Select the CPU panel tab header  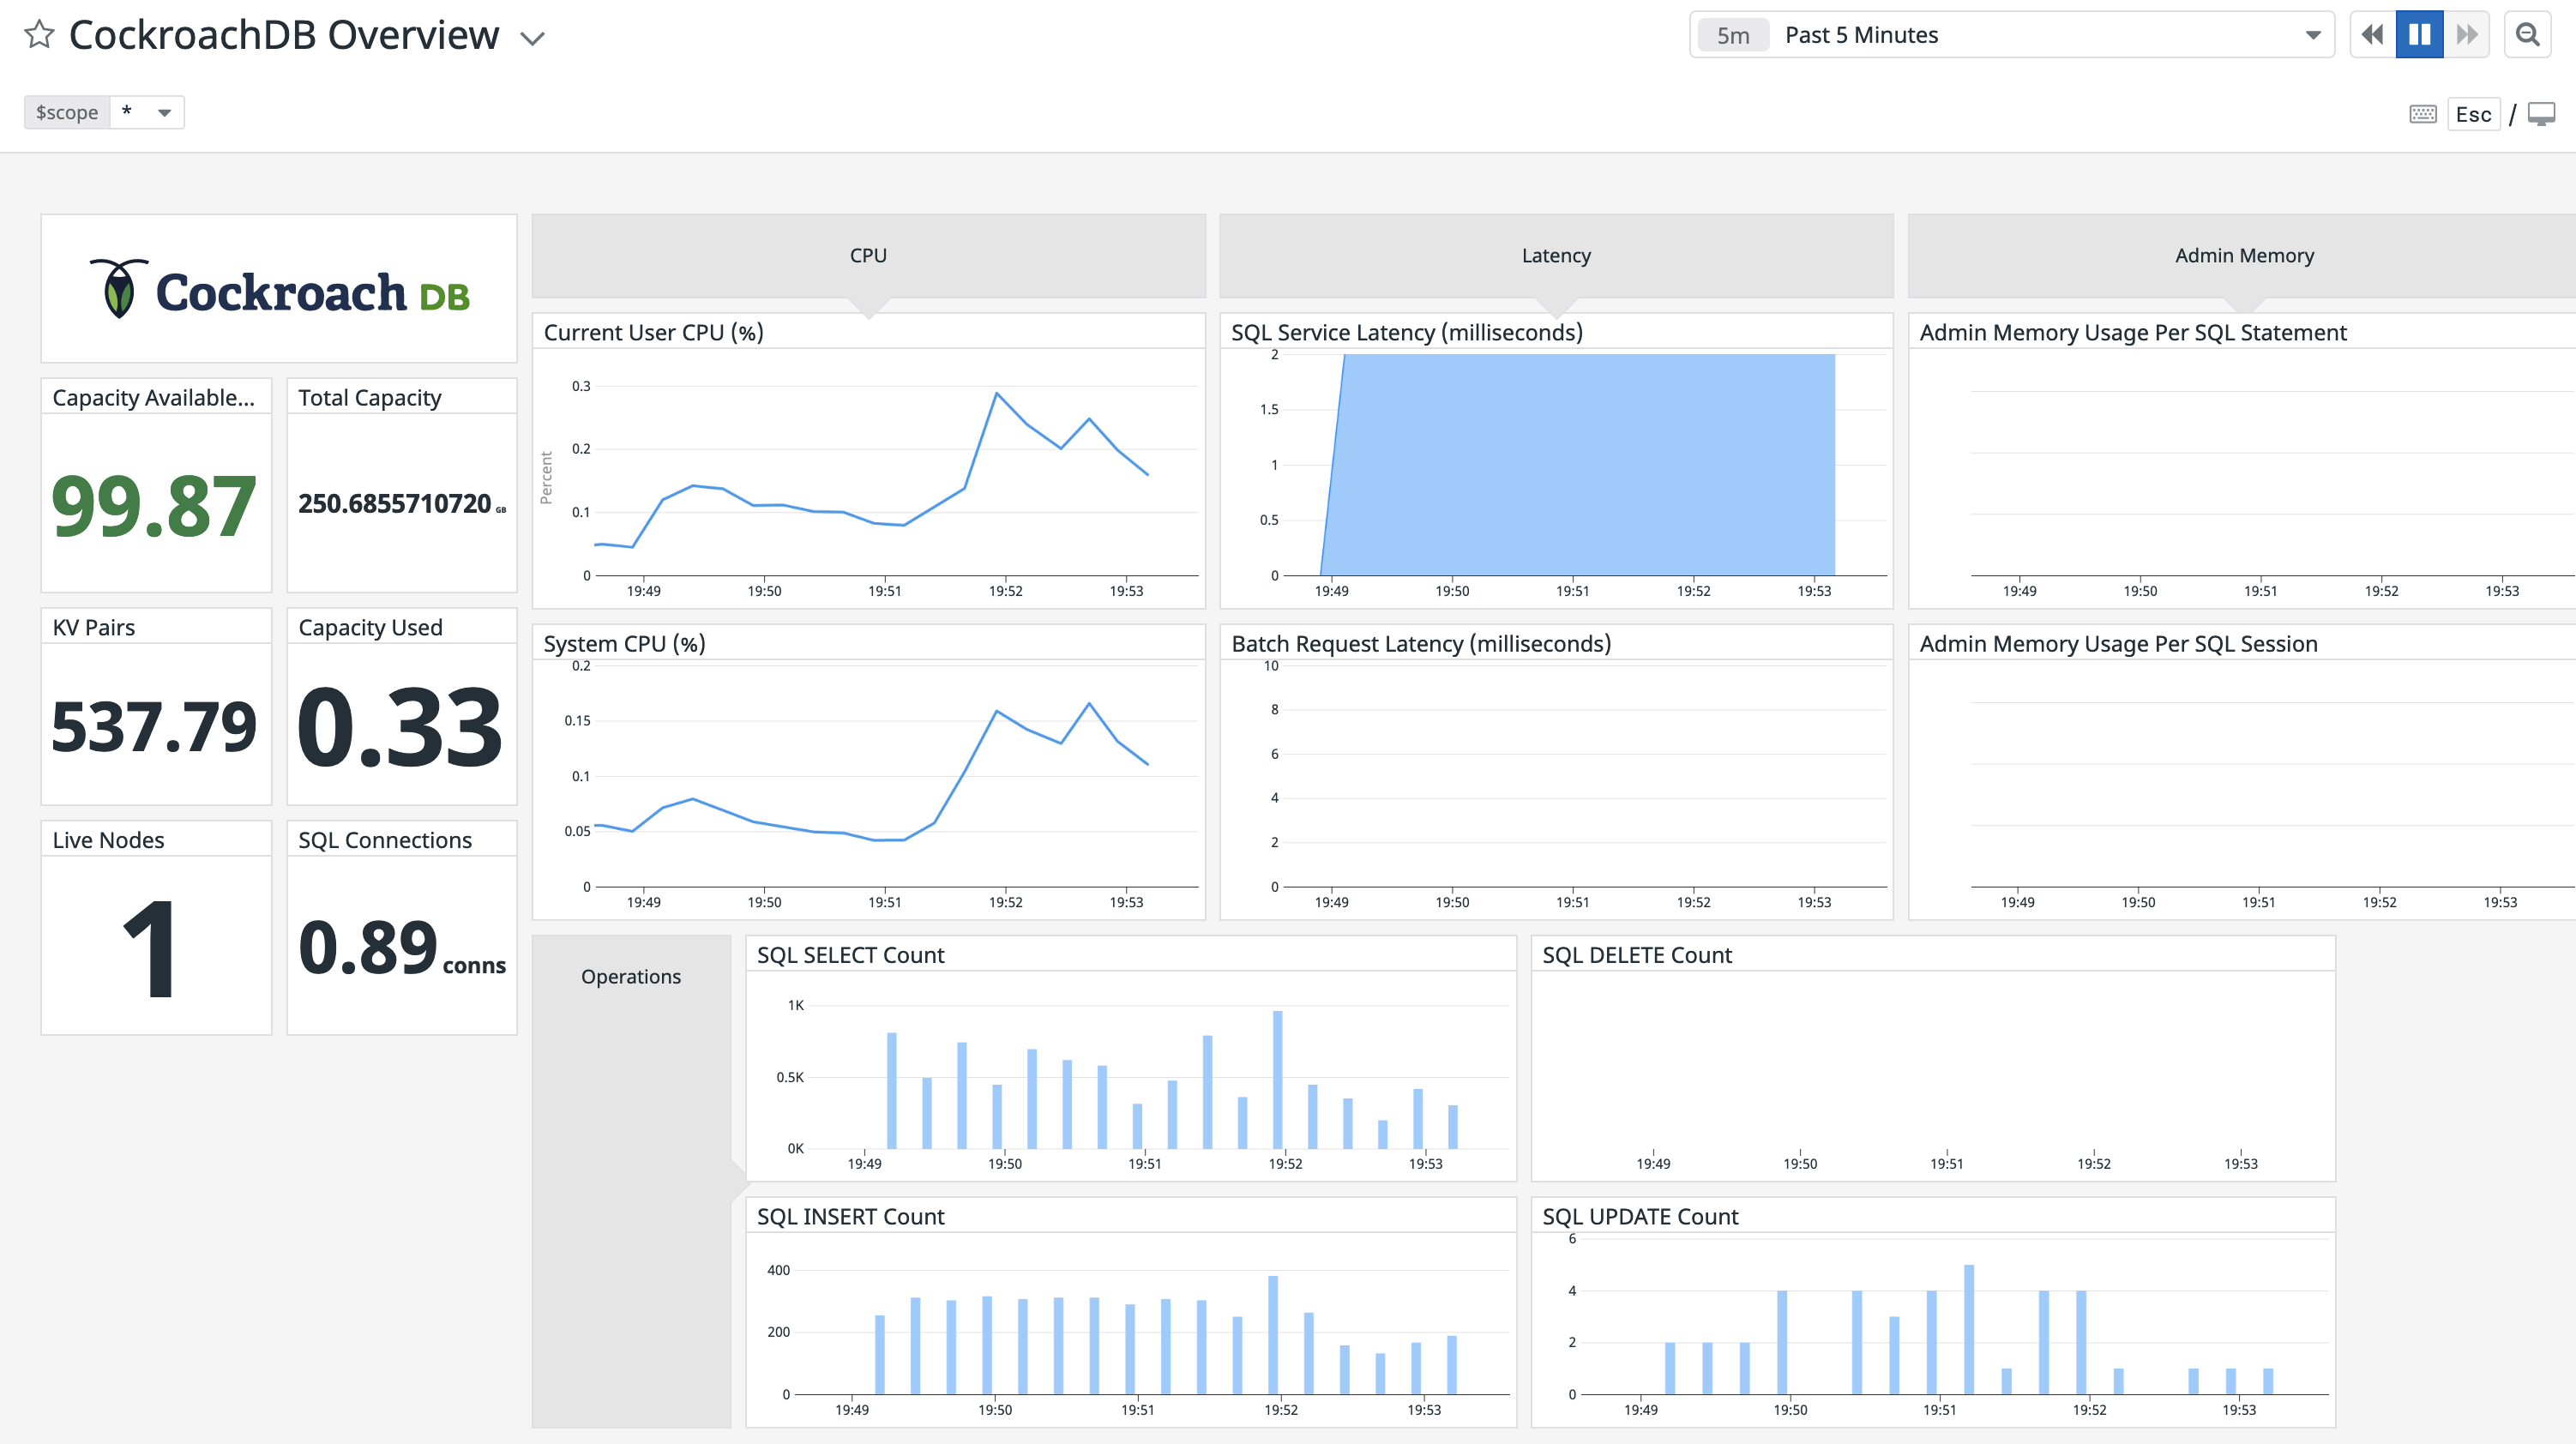(865, 255)
